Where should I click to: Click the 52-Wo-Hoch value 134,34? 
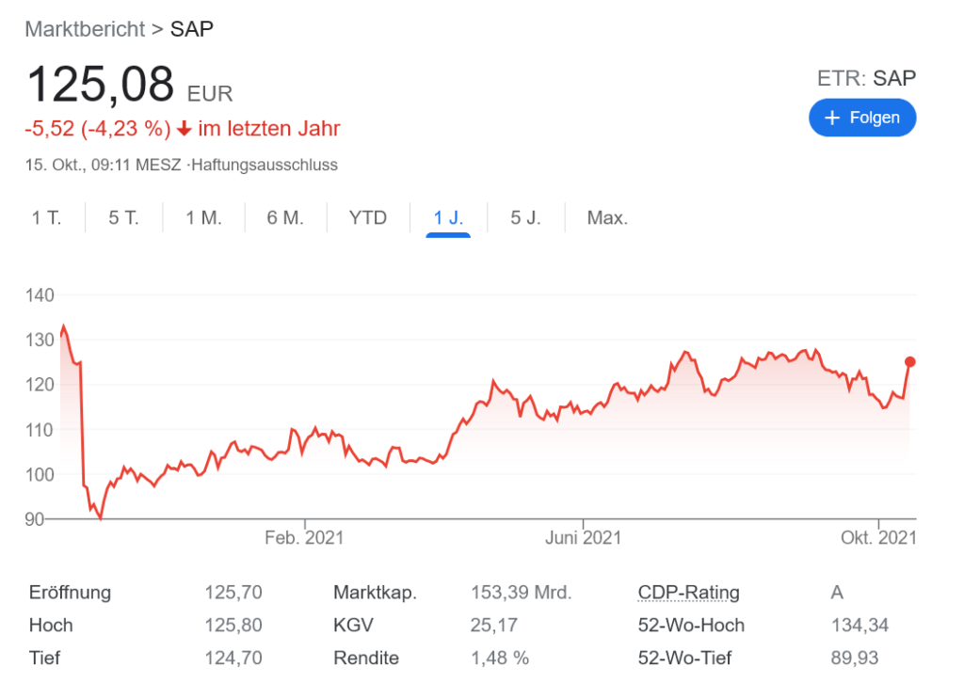tap(859, 626)
